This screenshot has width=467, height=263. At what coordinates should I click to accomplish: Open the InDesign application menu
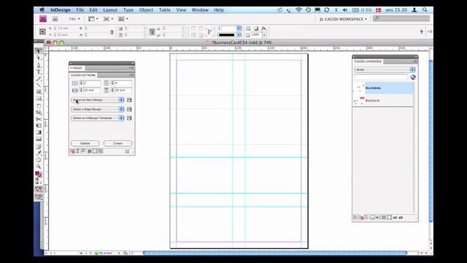tap(60, 9)
